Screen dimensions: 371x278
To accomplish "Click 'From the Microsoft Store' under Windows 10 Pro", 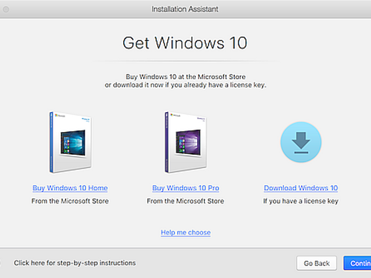I will pos(185,201).
